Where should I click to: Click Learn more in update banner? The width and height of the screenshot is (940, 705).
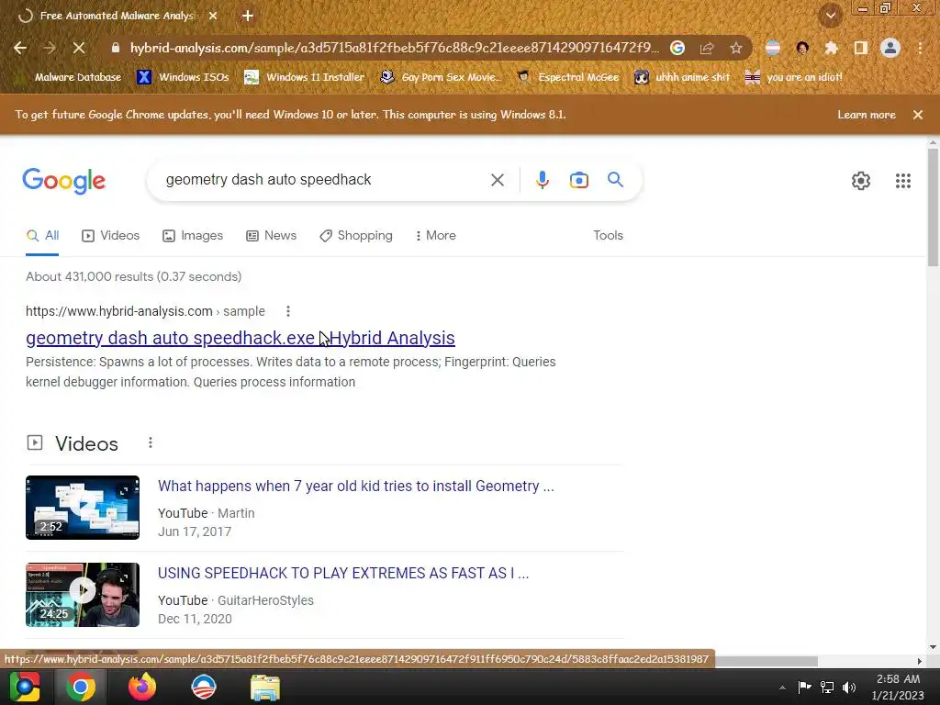(867, 115)
